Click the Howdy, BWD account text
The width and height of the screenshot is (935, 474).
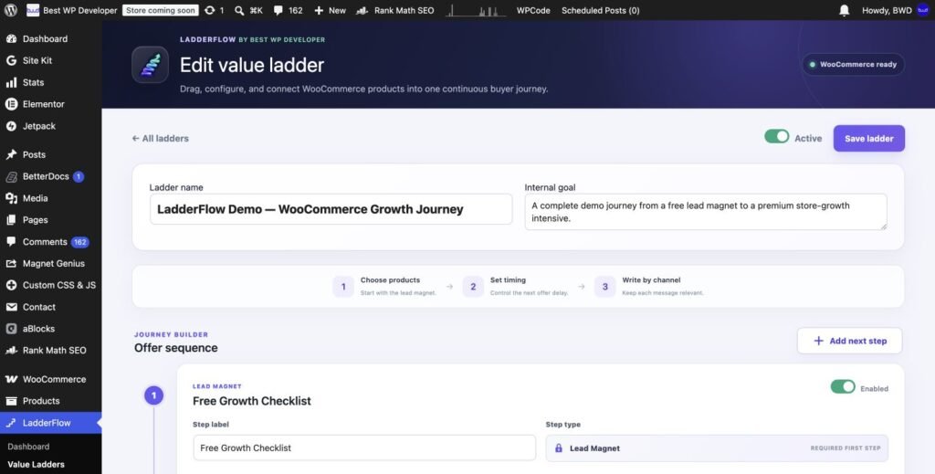click(x=887, y=10)
